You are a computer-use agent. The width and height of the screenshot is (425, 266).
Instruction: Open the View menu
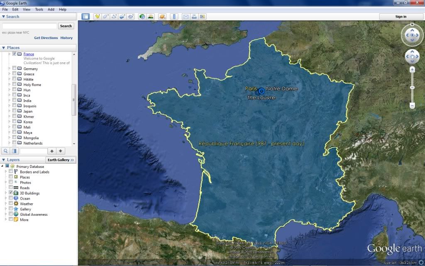tap(27, 9)
